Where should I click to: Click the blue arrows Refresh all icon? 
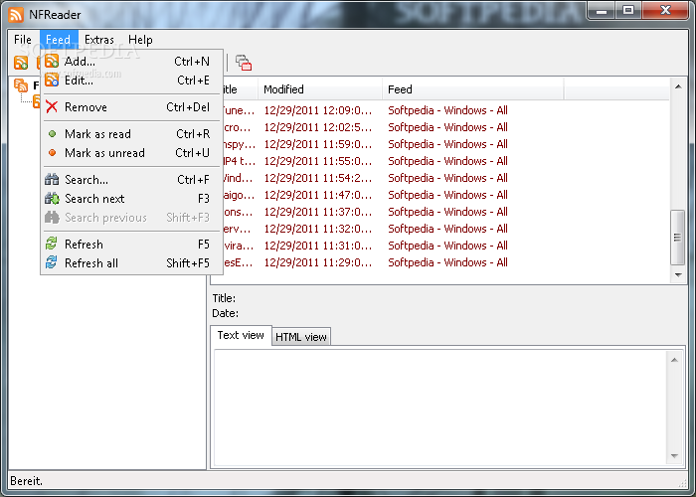point(52,262)
